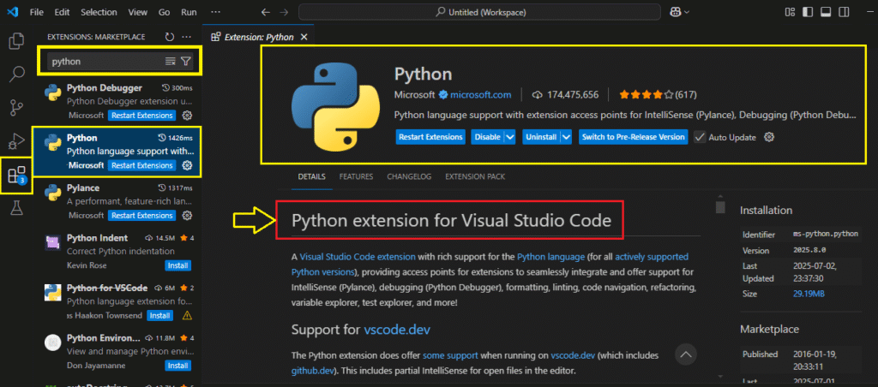878x387 pixels.
Task: Click Switch to Pre-Release Version button
Action: (634, 137)
